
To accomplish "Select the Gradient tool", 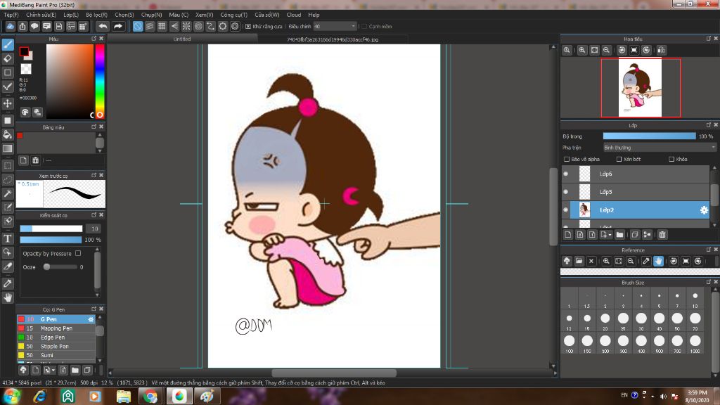I will (x=8, y=148).
